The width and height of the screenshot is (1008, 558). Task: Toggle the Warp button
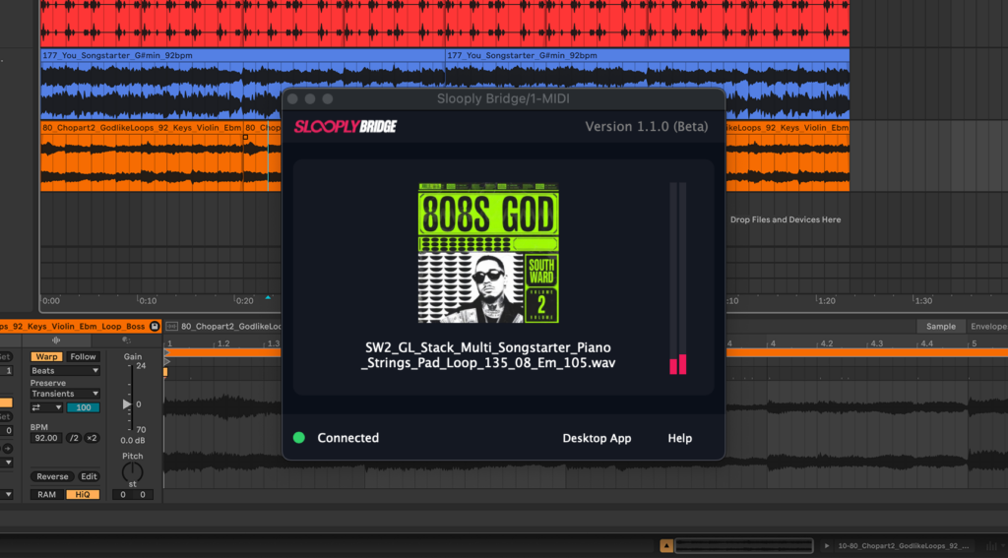pos(45,356)
